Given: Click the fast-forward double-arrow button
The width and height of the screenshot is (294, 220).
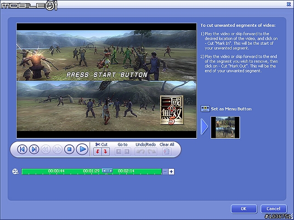Looking at the screenshot, I should (x=57, y=149).
